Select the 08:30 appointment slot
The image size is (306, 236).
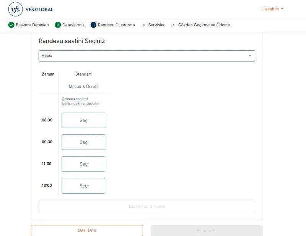83,120
